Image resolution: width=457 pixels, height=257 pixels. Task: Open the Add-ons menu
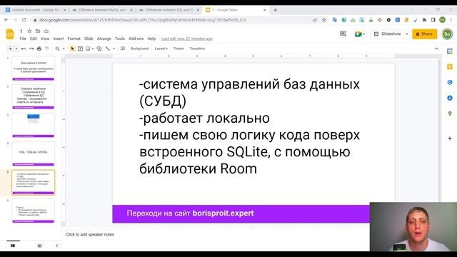pyautogui.click(x=136, y=39)
